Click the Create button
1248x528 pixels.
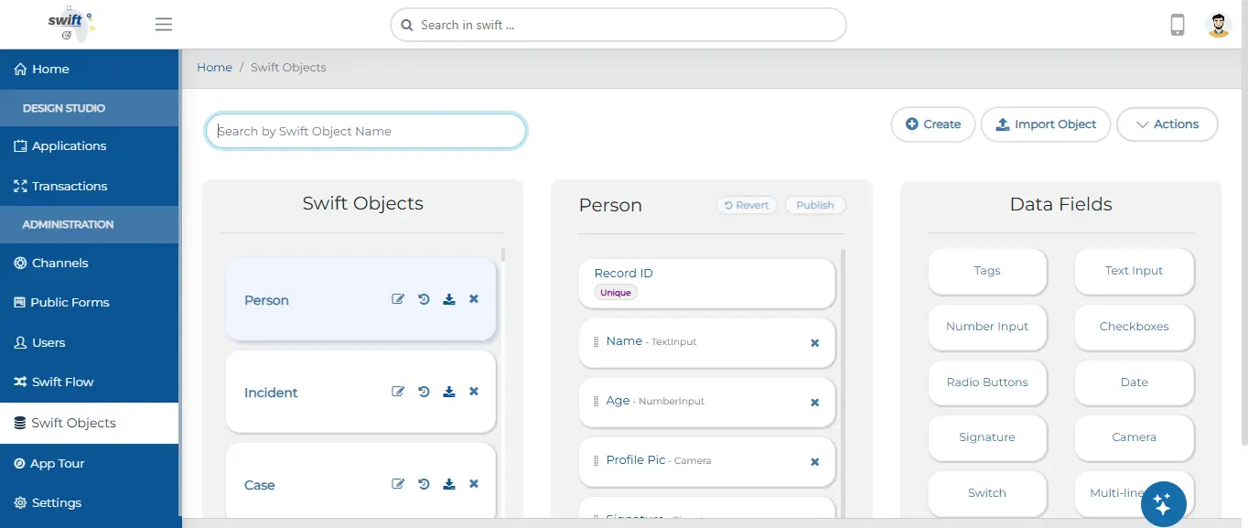coord(932,124)
